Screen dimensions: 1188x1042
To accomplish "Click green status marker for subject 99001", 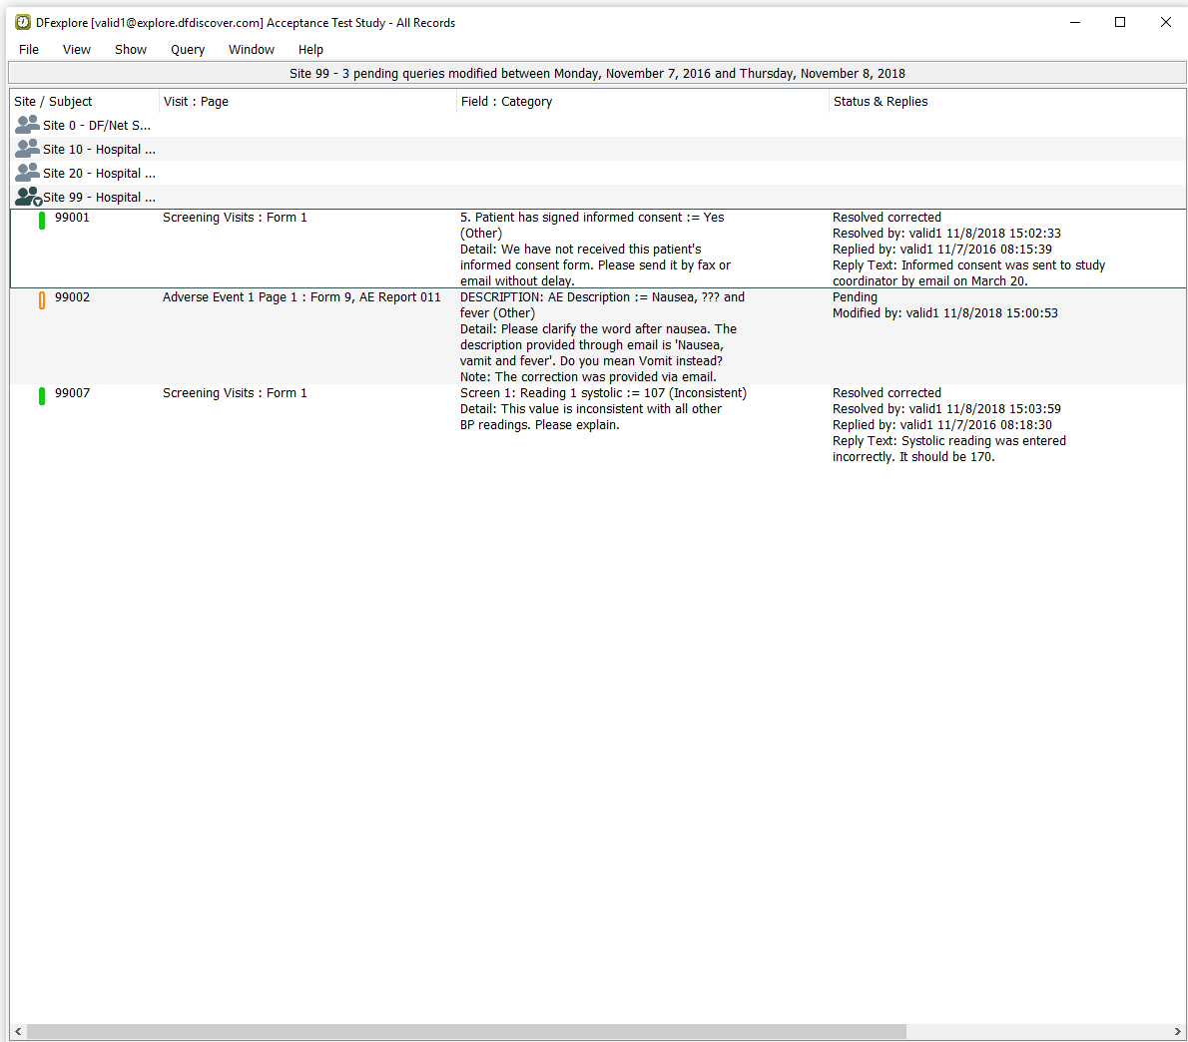I will point(42,220).
